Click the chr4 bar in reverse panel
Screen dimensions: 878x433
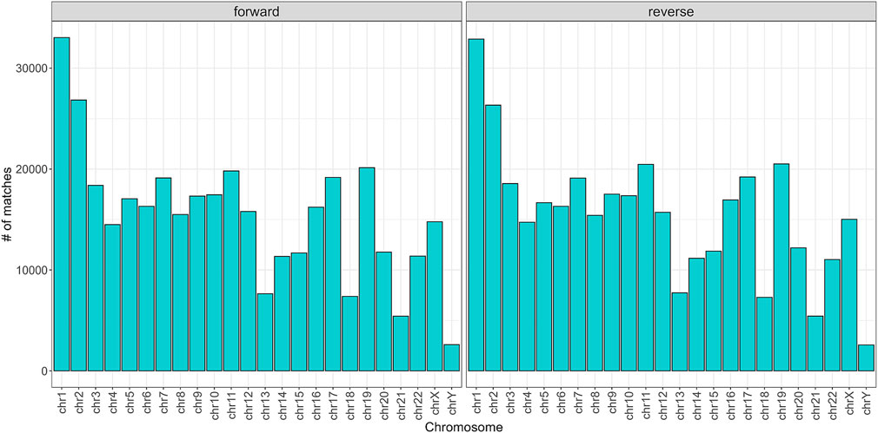527,296
